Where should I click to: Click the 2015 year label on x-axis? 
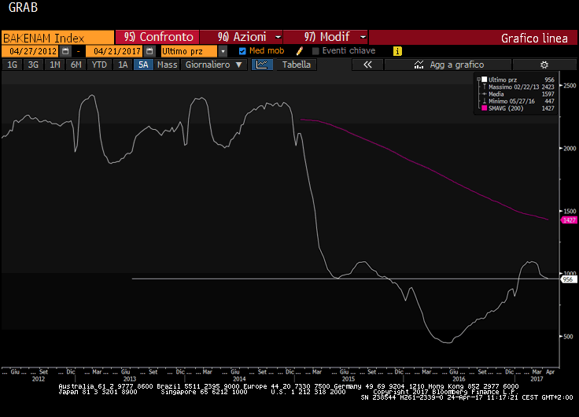(349, 378)
